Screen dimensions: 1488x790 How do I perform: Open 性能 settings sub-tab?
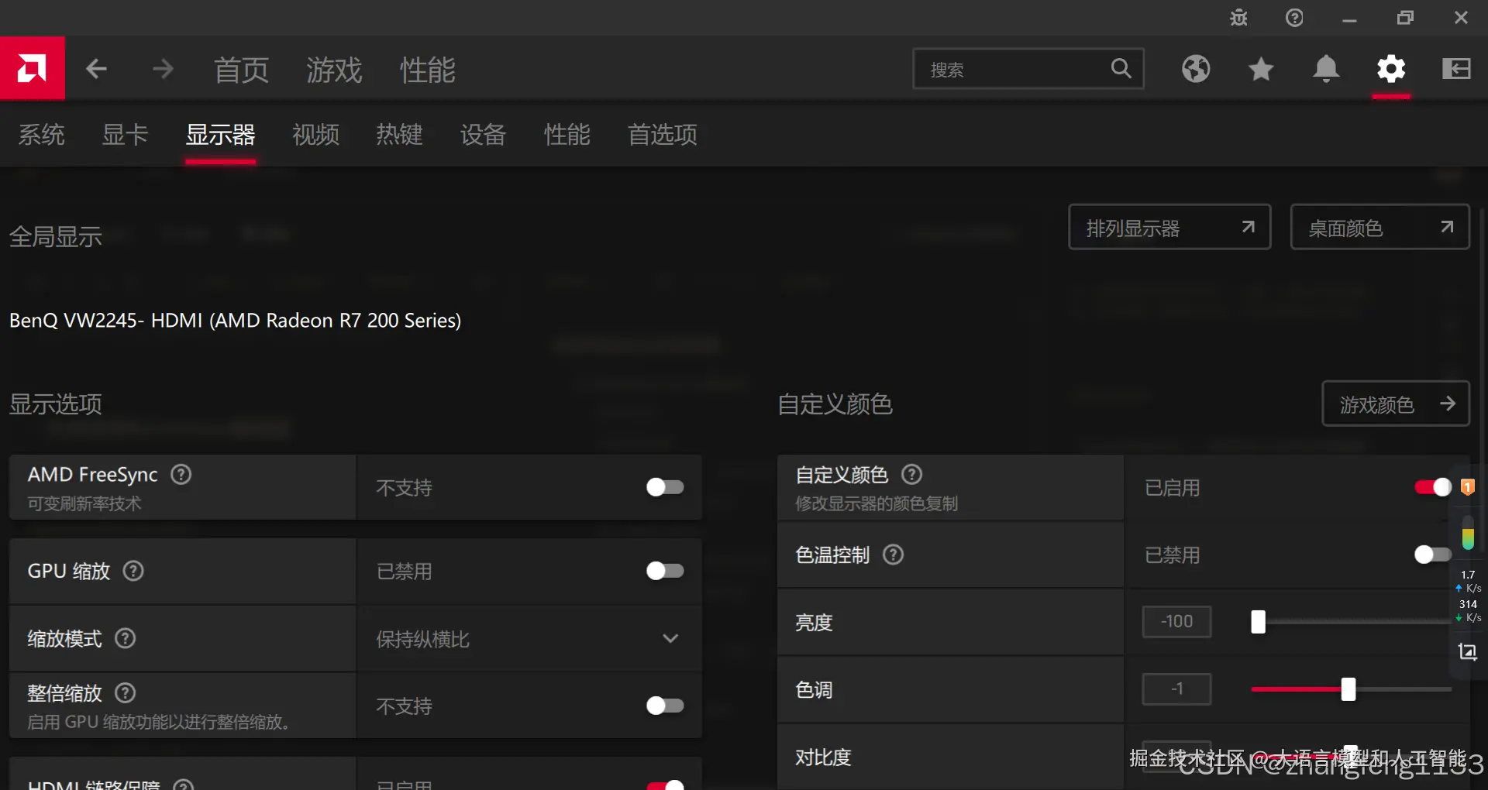[567, 135]
